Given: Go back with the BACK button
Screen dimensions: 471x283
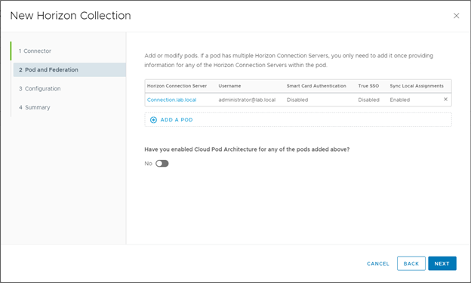Looking at the screenshot, I should pyautogui.click(x=411, y=263).
